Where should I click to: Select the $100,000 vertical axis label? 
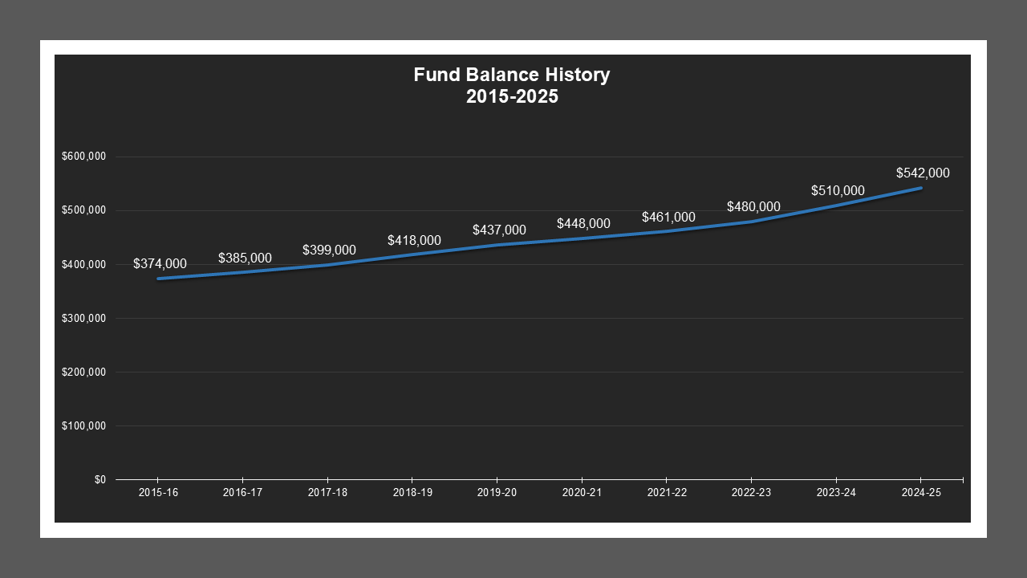pyautogui.click(x=83, y=426)
